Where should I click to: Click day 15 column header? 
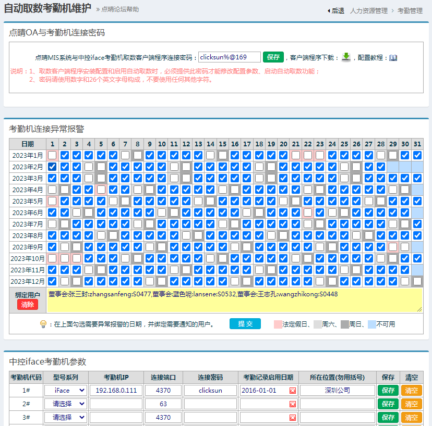pyautogui.click(x=223, y=144)
